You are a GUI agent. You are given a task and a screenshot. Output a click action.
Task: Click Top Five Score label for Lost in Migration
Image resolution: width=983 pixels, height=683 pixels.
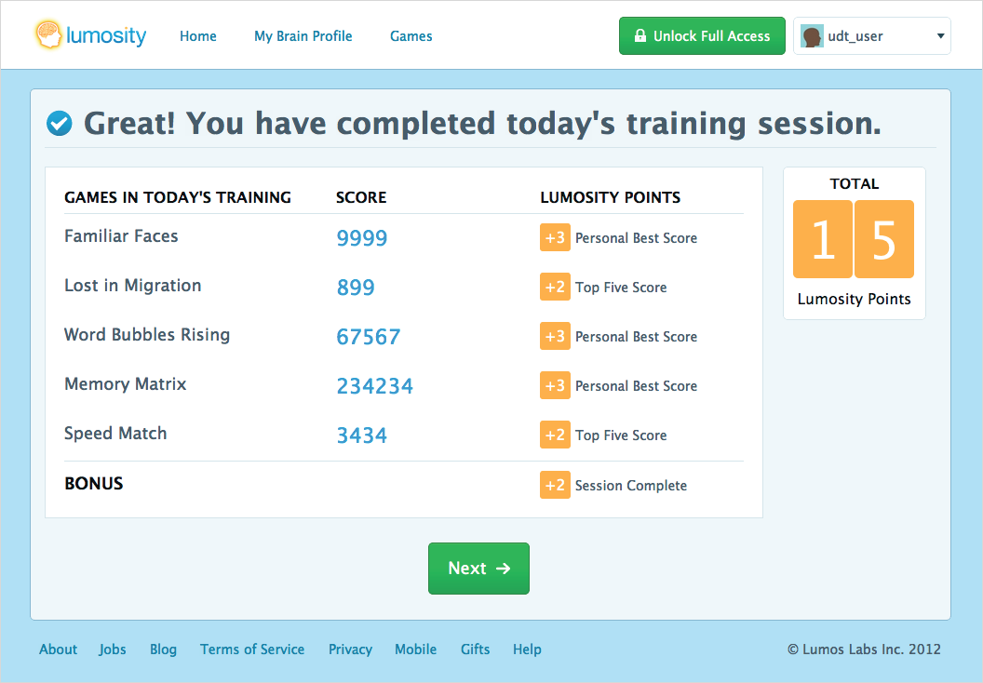pos(621,288)
